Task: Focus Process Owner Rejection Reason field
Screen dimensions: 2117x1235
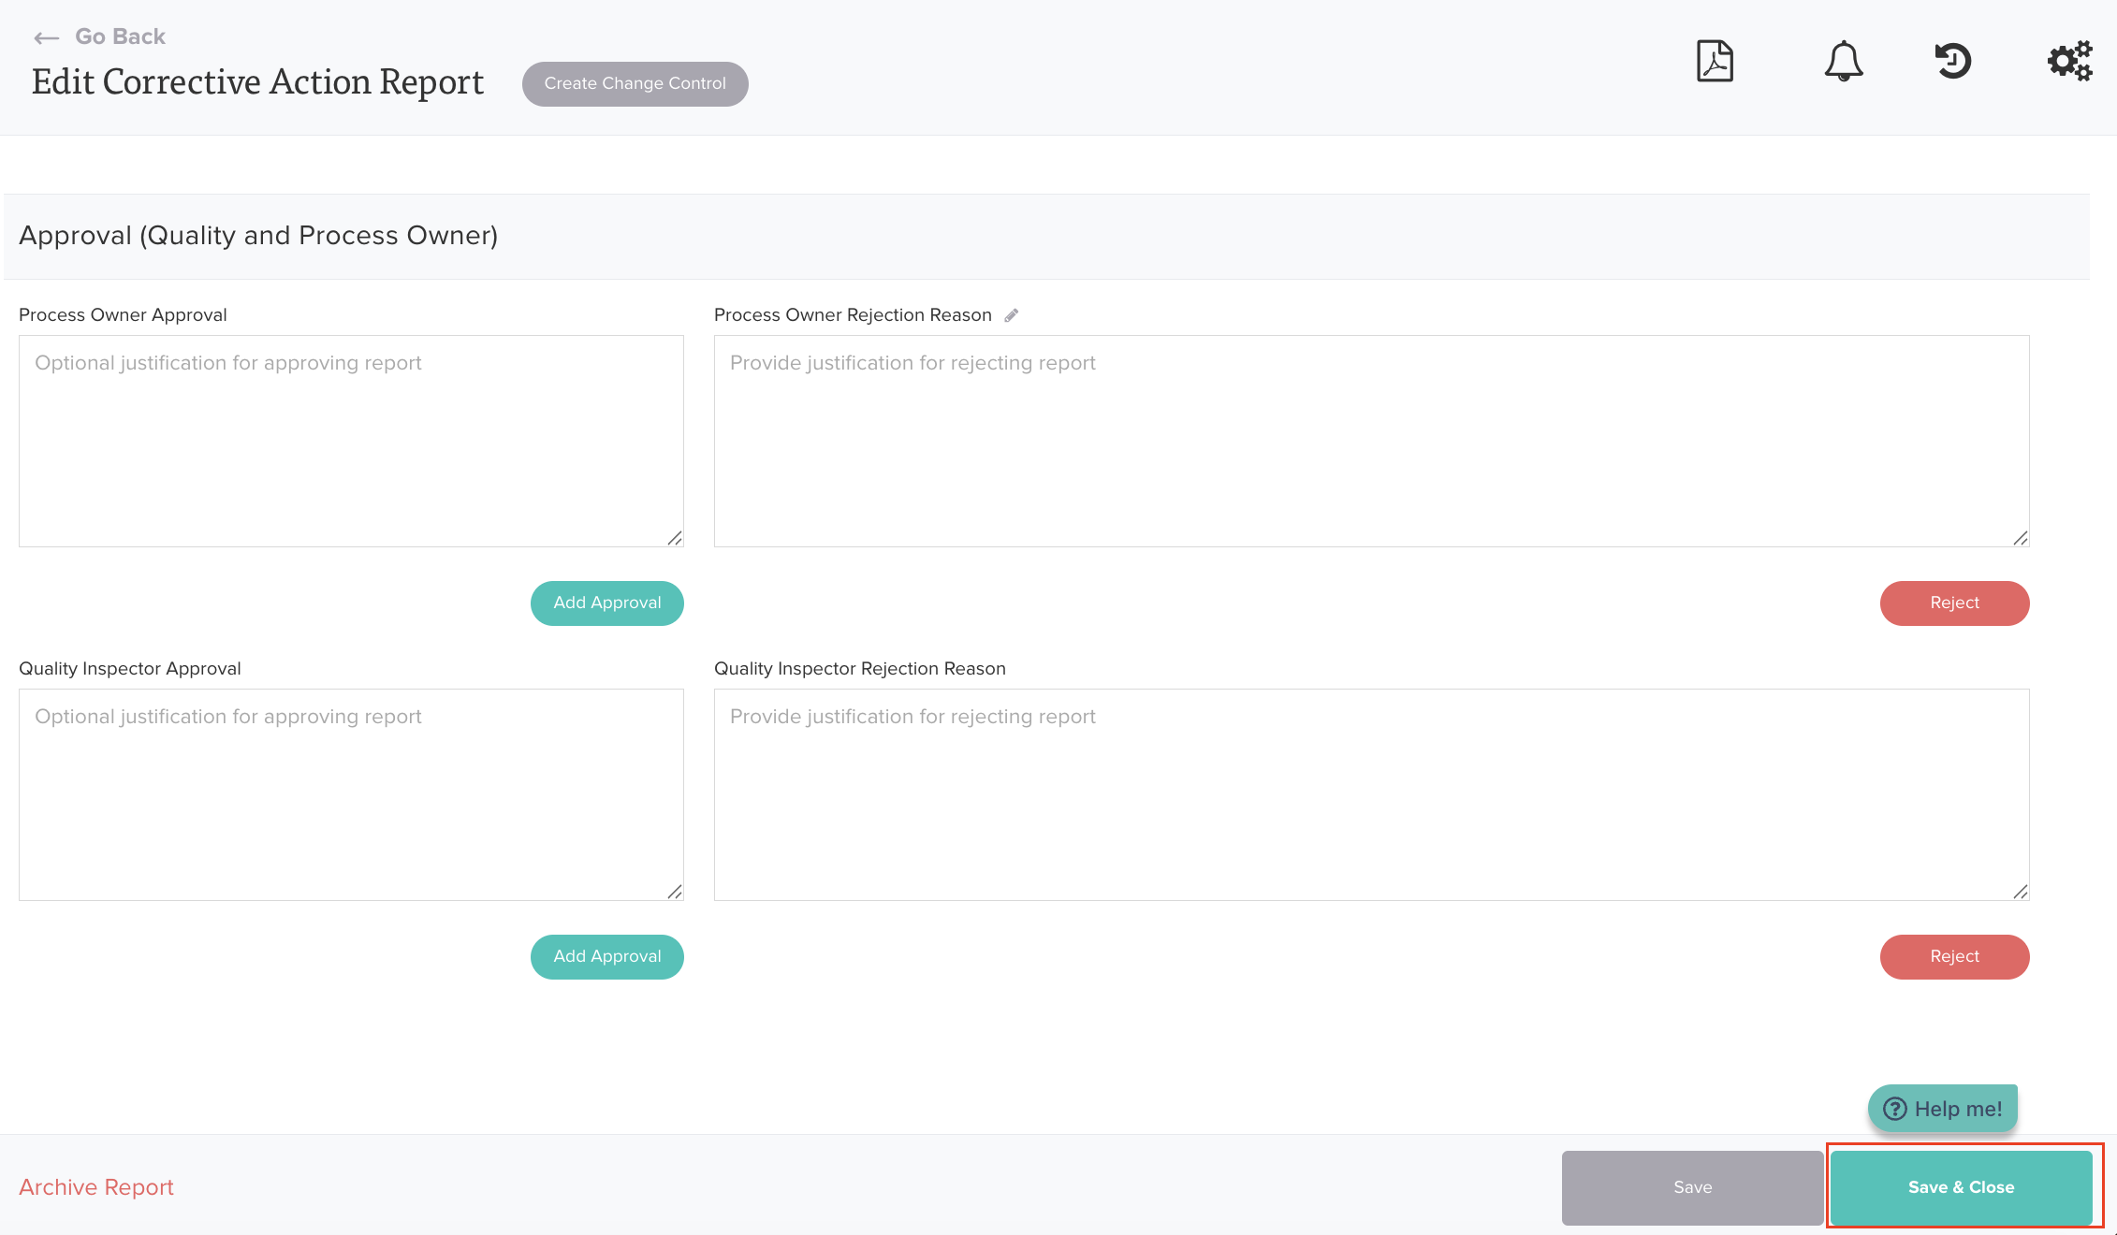Action: click(x=1371, y=441)
